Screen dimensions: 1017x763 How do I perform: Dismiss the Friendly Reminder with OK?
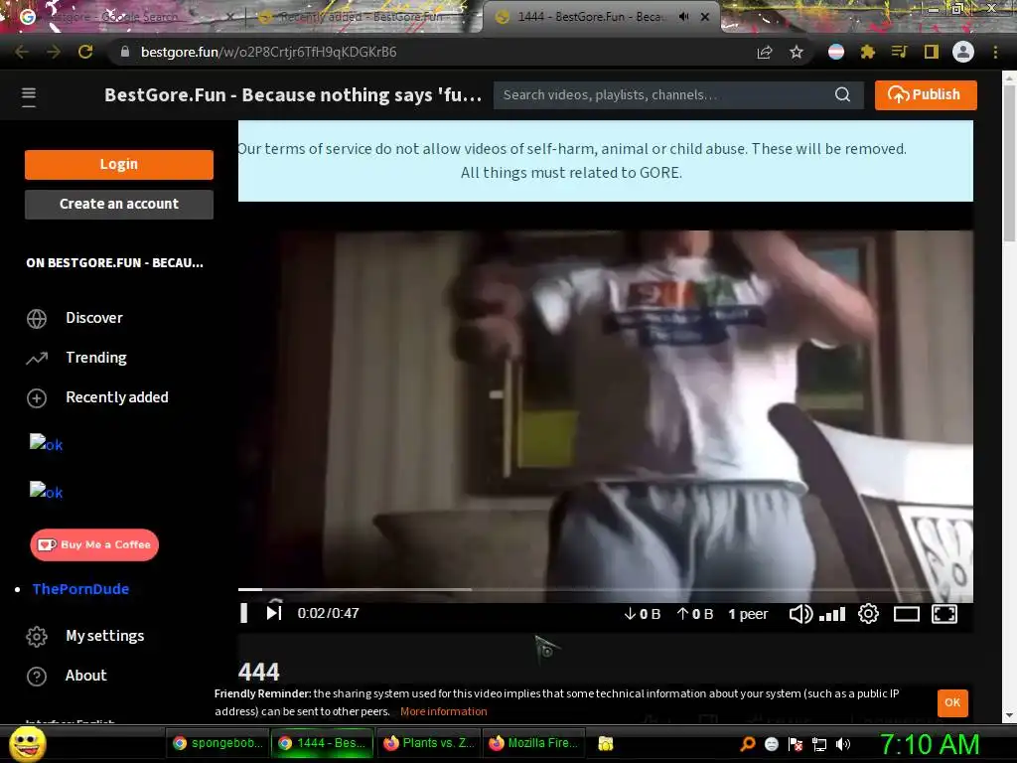point(952,702)
